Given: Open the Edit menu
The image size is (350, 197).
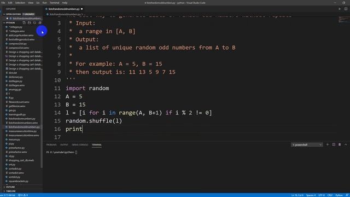Looking at the screenshot, I should click(10, 3).
